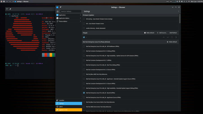Open the Installed page
The width and height of the screenshot is (203, 114).
pyautogui.click(x=69, y=100)
